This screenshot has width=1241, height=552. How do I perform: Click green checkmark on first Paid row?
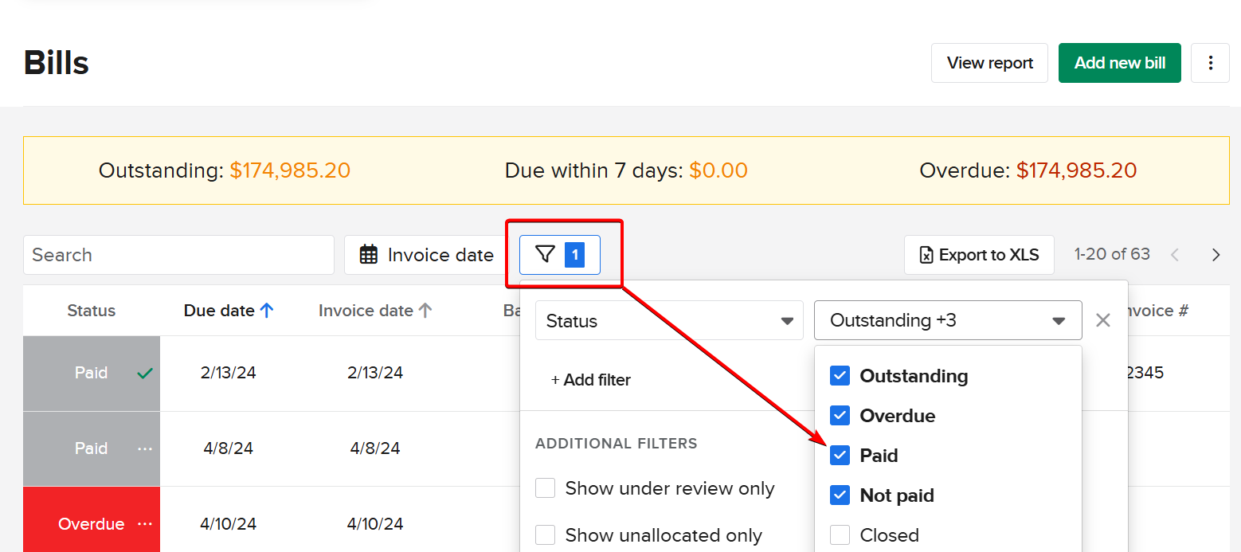[x=144, y=373]
